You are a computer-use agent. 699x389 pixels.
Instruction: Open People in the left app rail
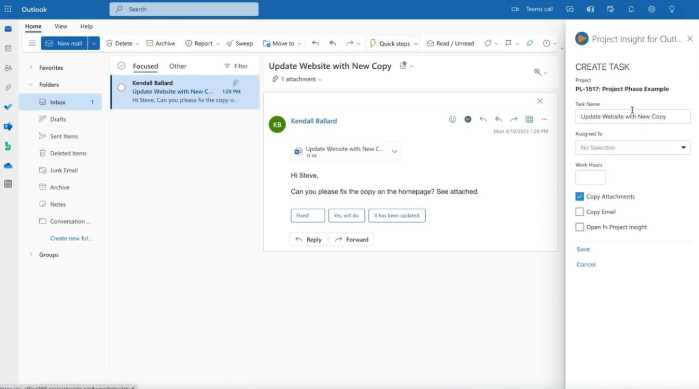(8, 68)
